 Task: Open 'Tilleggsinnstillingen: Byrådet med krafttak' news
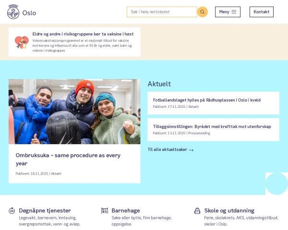212,126
